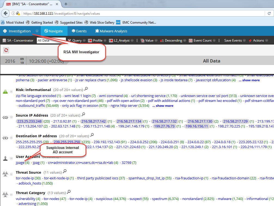
Task: Collapse the Source IP Address section arrow
Action: pos(11,117)
